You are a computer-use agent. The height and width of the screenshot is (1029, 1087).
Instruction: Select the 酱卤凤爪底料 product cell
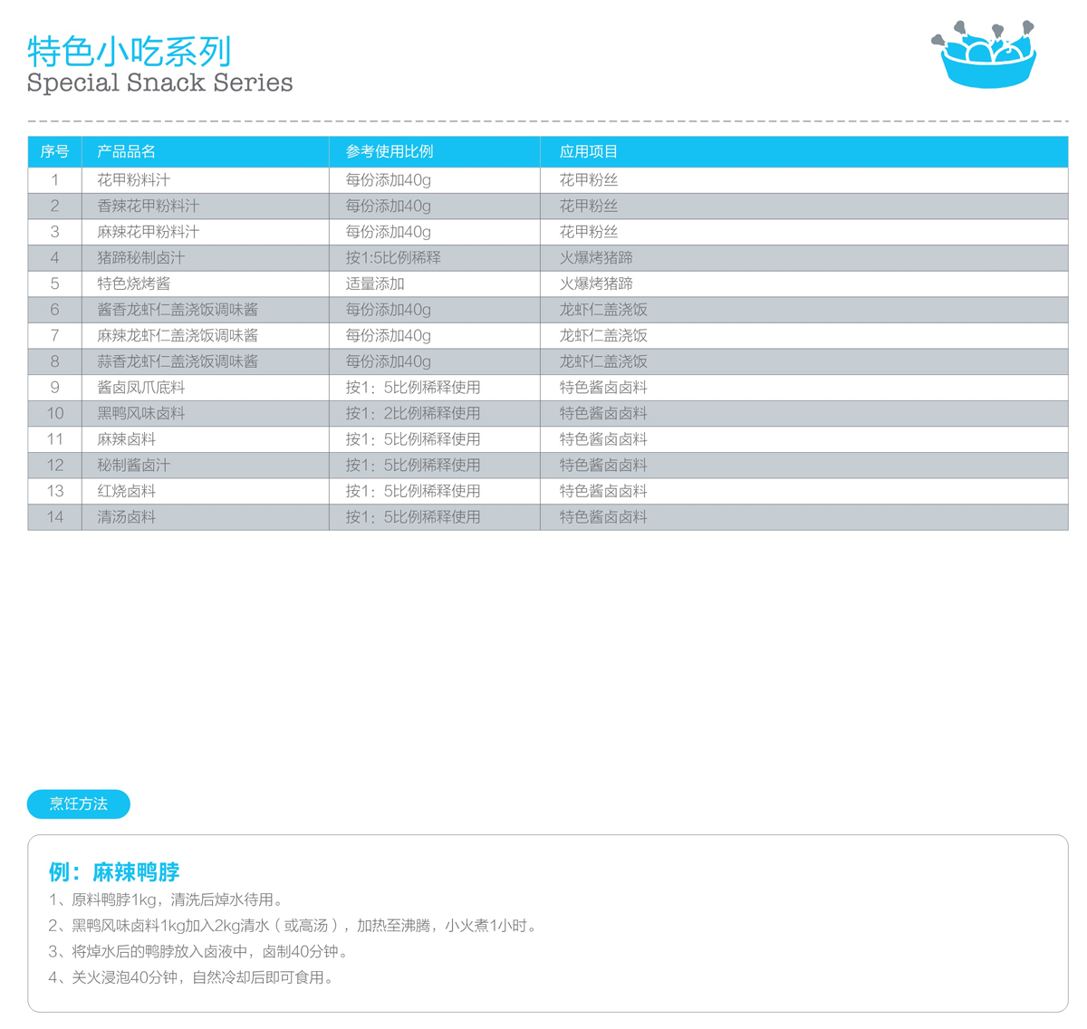tap(141, 388)
